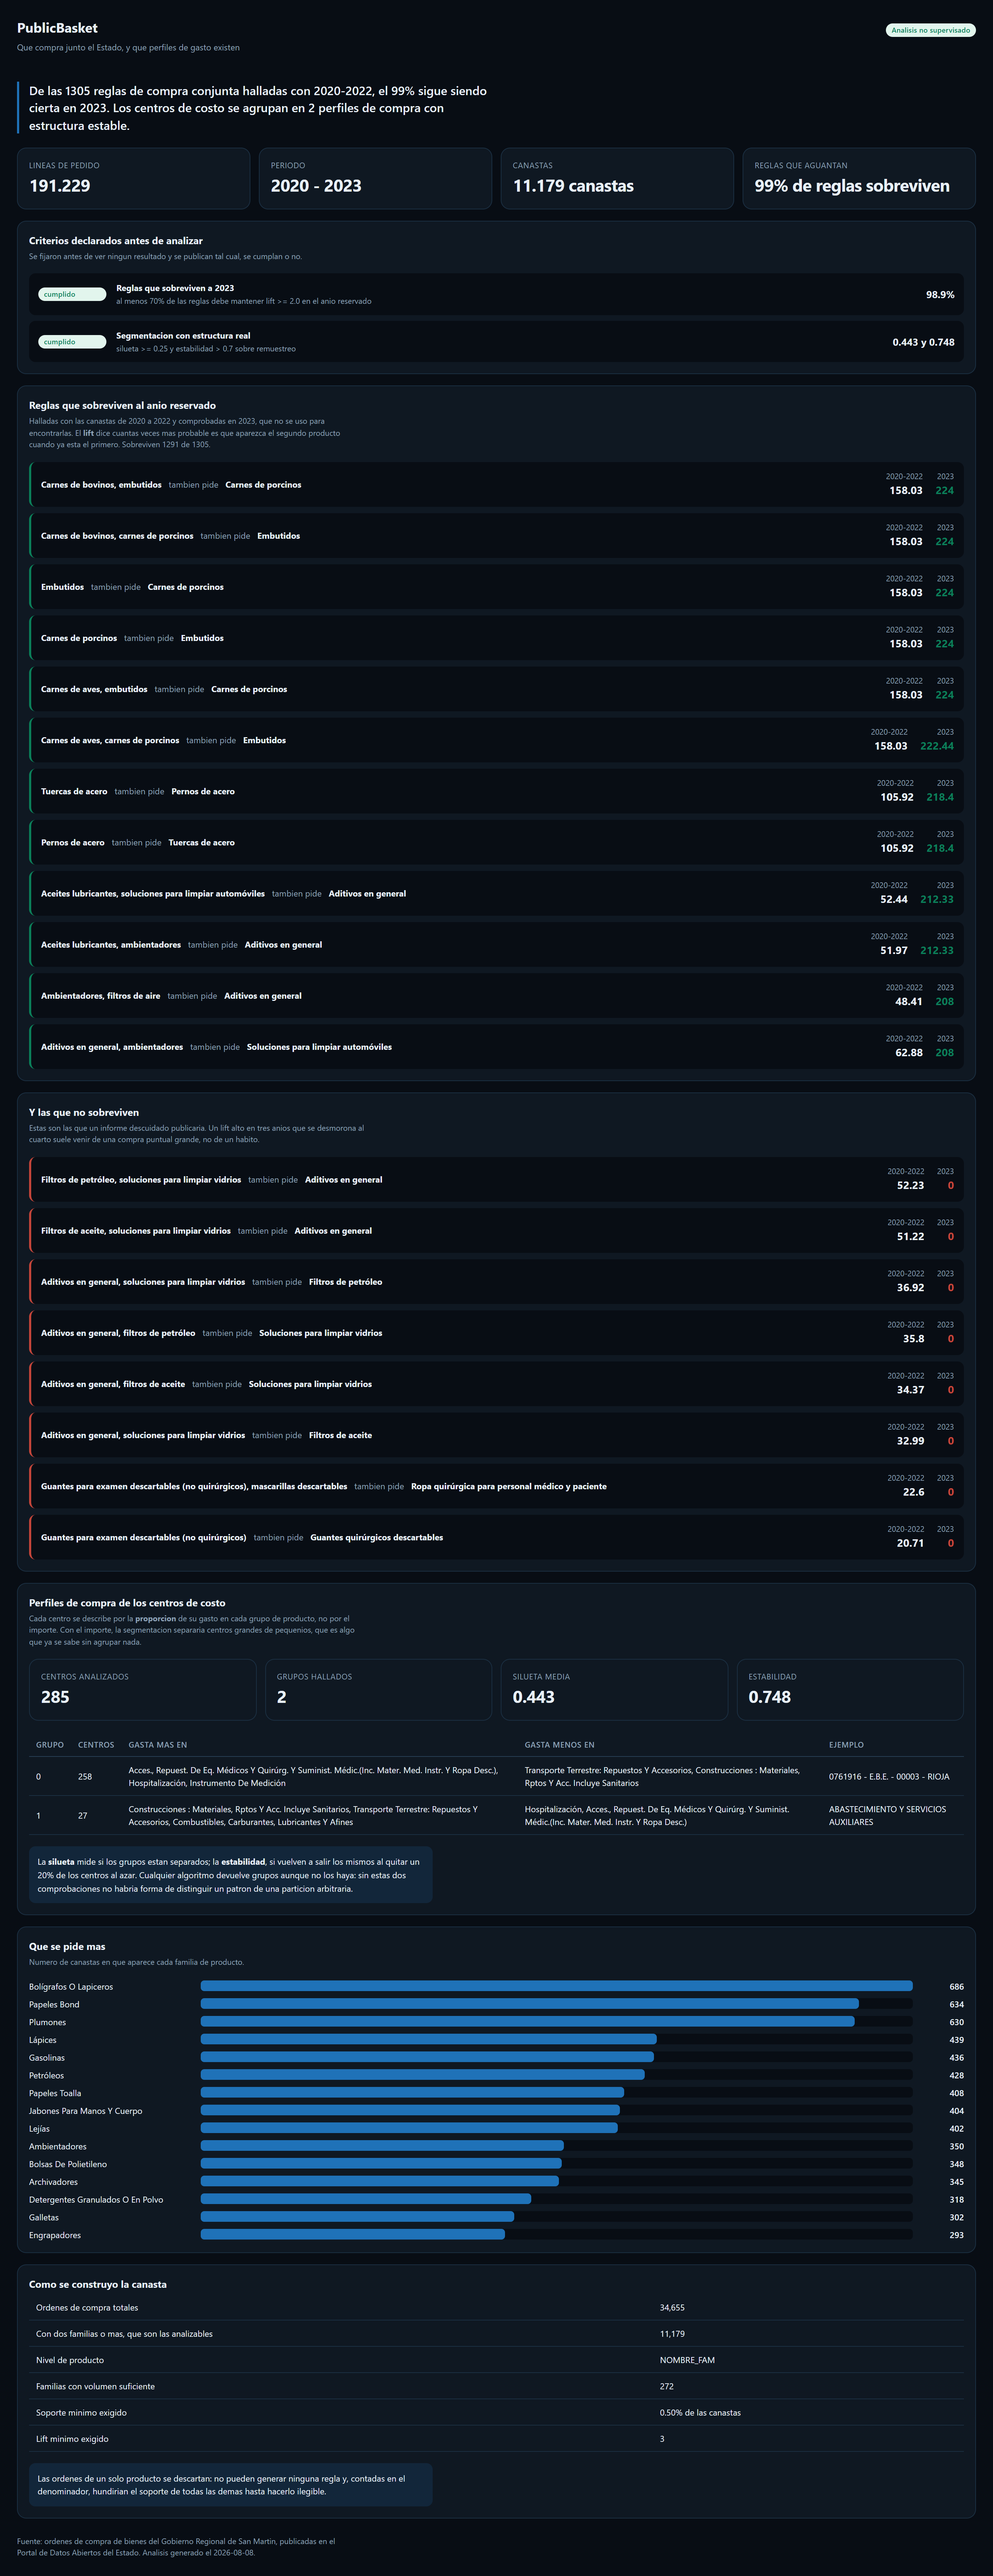Select rule "Tuercas de acero tambien pide Pernos de acero"
This screenshot has width=993, height=2576.
click(496, 791)
